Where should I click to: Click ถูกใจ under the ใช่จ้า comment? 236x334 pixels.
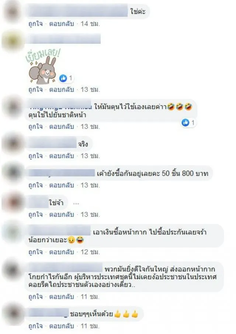click(35, 214)
